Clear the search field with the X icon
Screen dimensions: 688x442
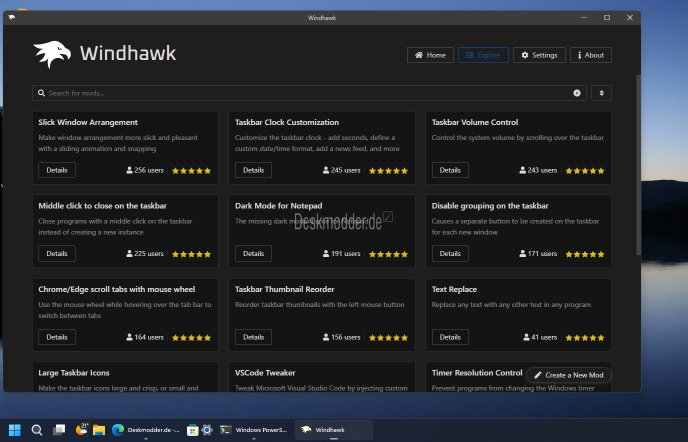tap(577, 93)
